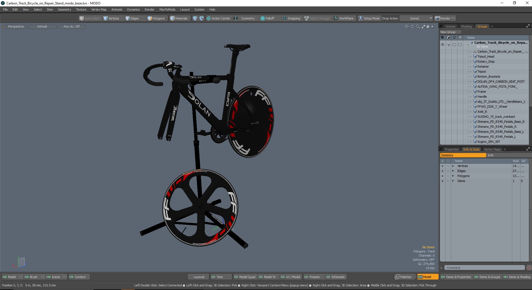532x290 pixels.
Task: Click the Render F9 button
Action: 445,18
